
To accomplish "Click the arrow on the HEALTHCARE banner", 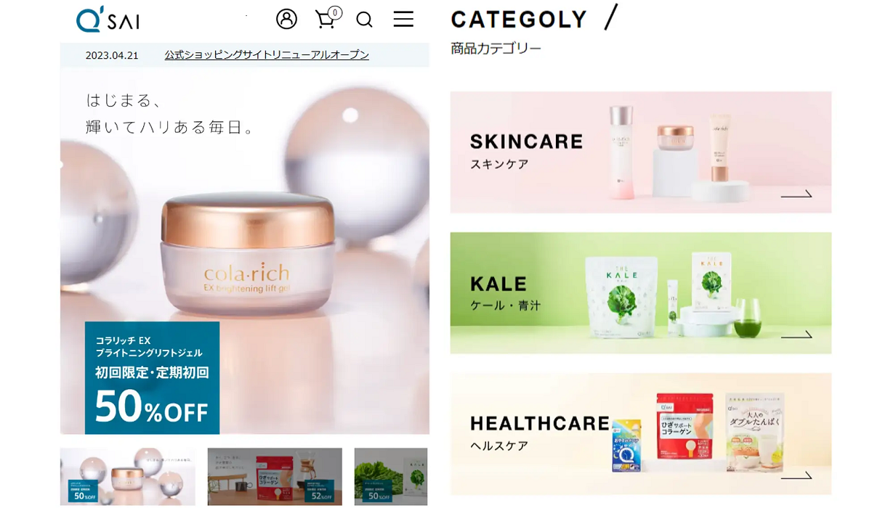I will click(796, 475).
